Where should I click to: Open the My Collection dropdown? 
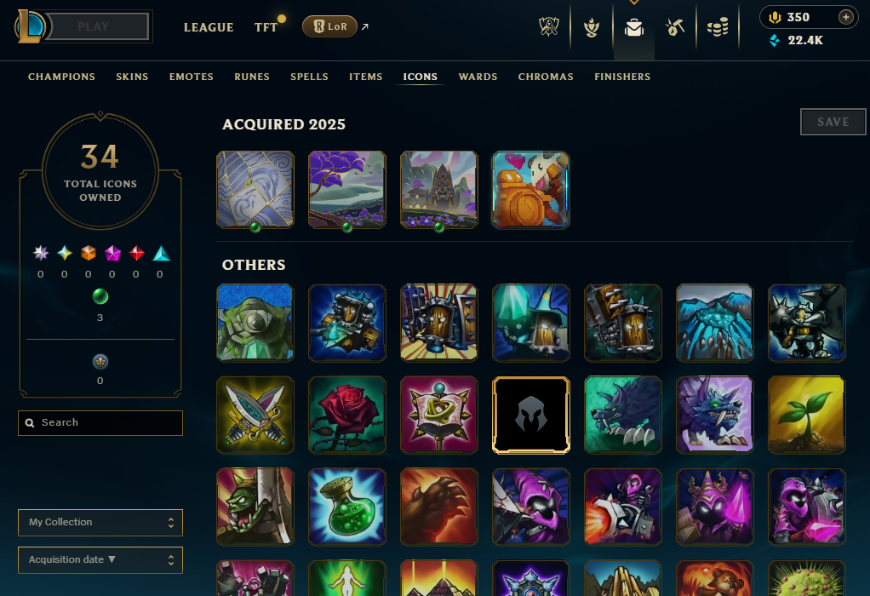click(x=100, y=522)
